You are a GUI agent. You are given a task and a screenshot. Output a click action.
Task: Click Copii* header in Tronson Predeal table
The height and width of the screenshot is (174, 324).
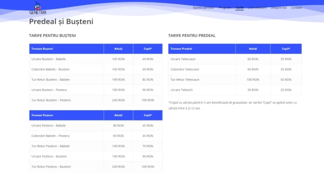pos(286,48)
